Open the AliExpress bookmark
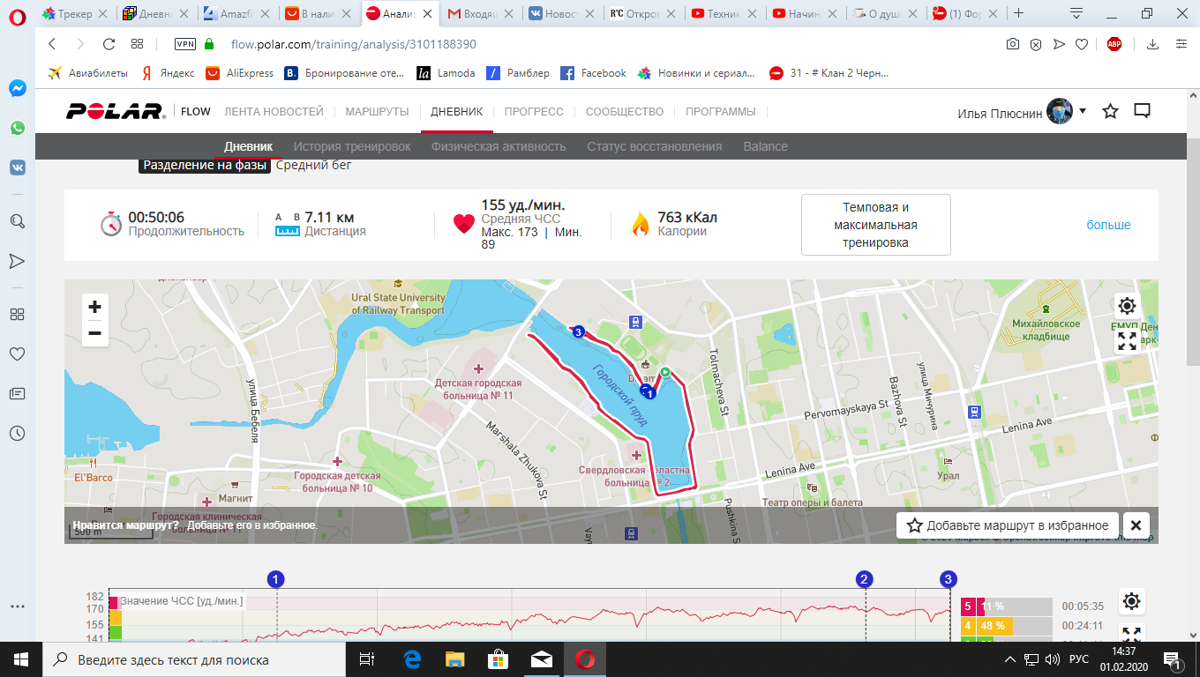 coord(239,73)
